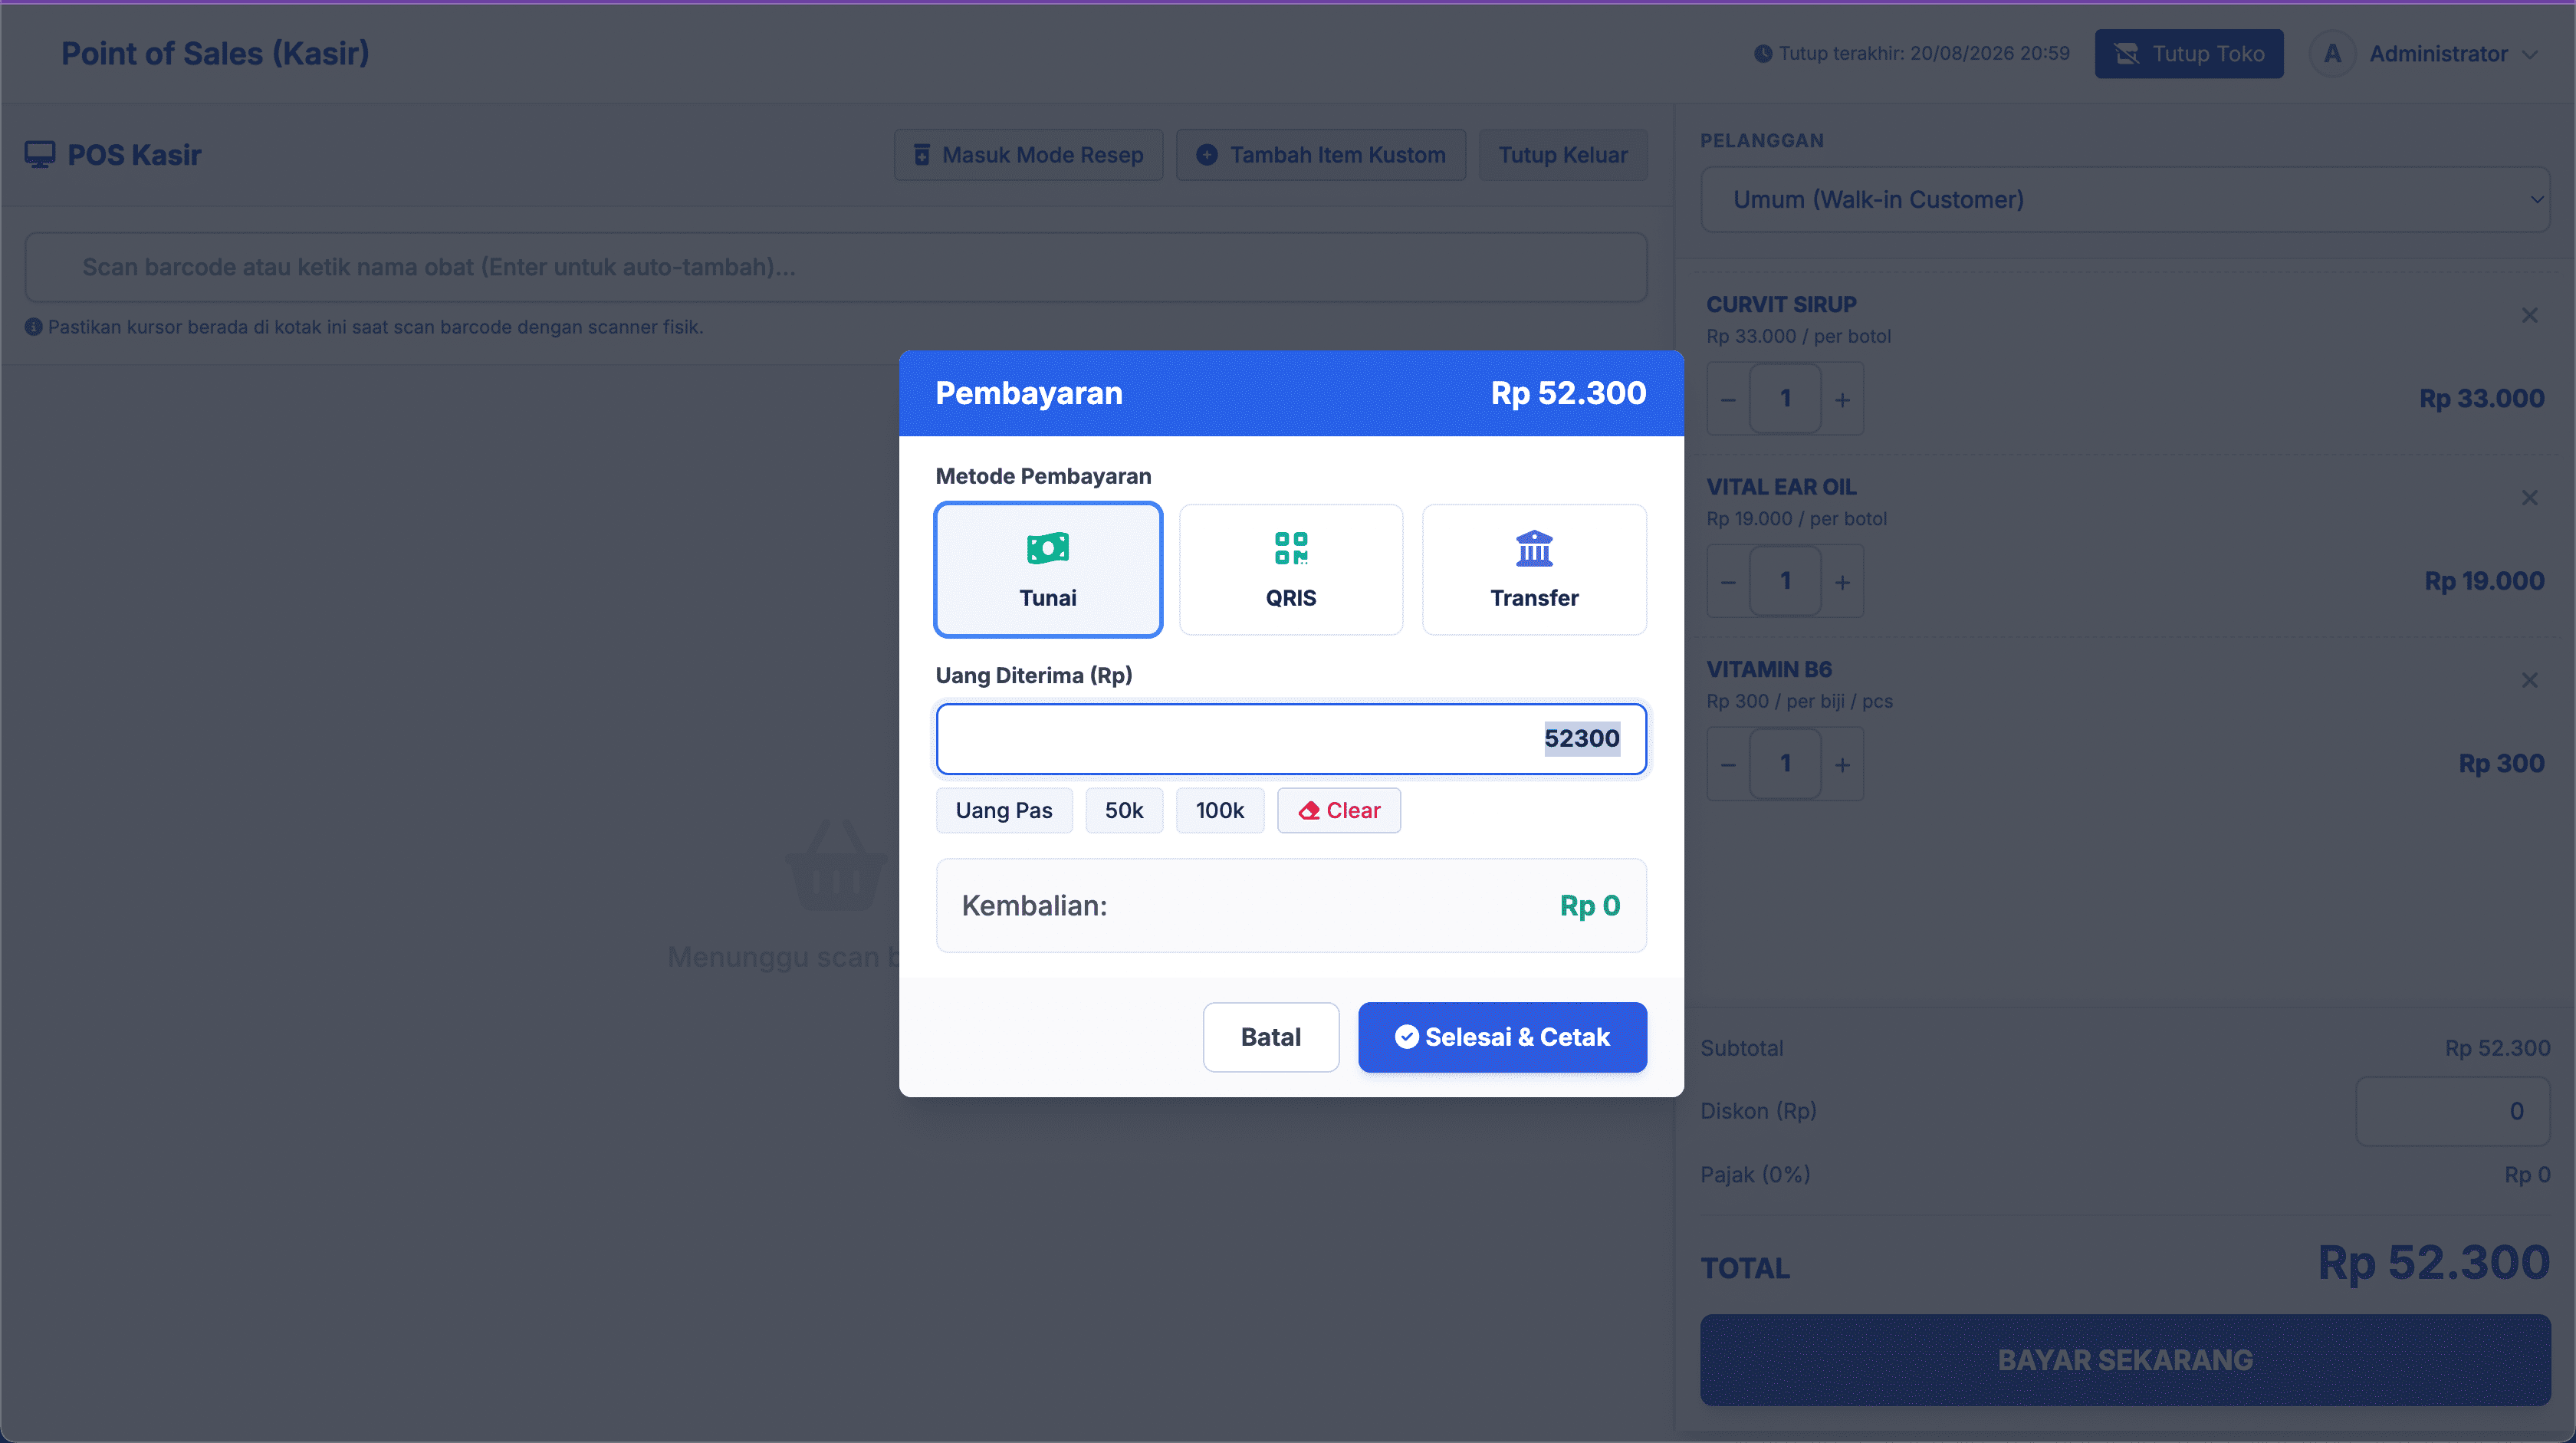Click the Pajak (0%) label
The image size is (2576, 1443).
point(1755,1174)
